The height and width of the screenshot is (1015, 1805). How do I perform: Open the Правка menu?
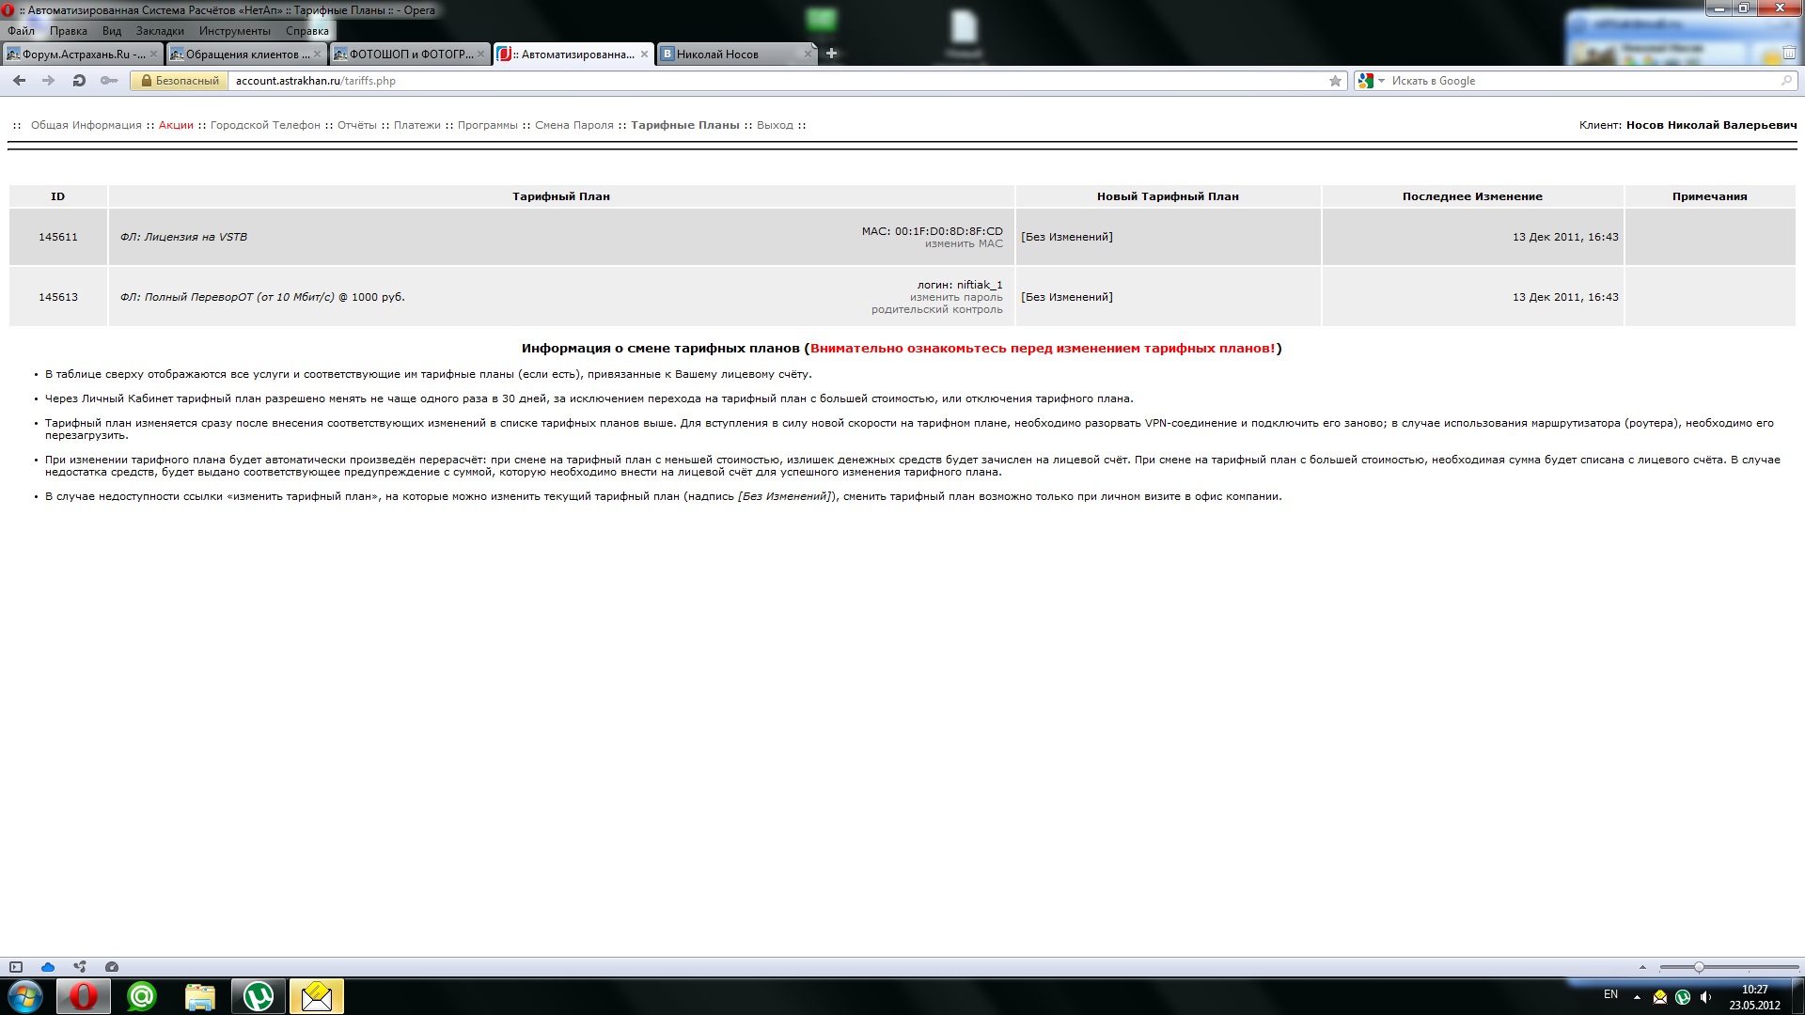coord(69,31)
